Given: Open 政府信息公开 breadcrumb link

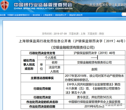Looking at the screenshot, I should pyautogui.click(x=61, y=15).
